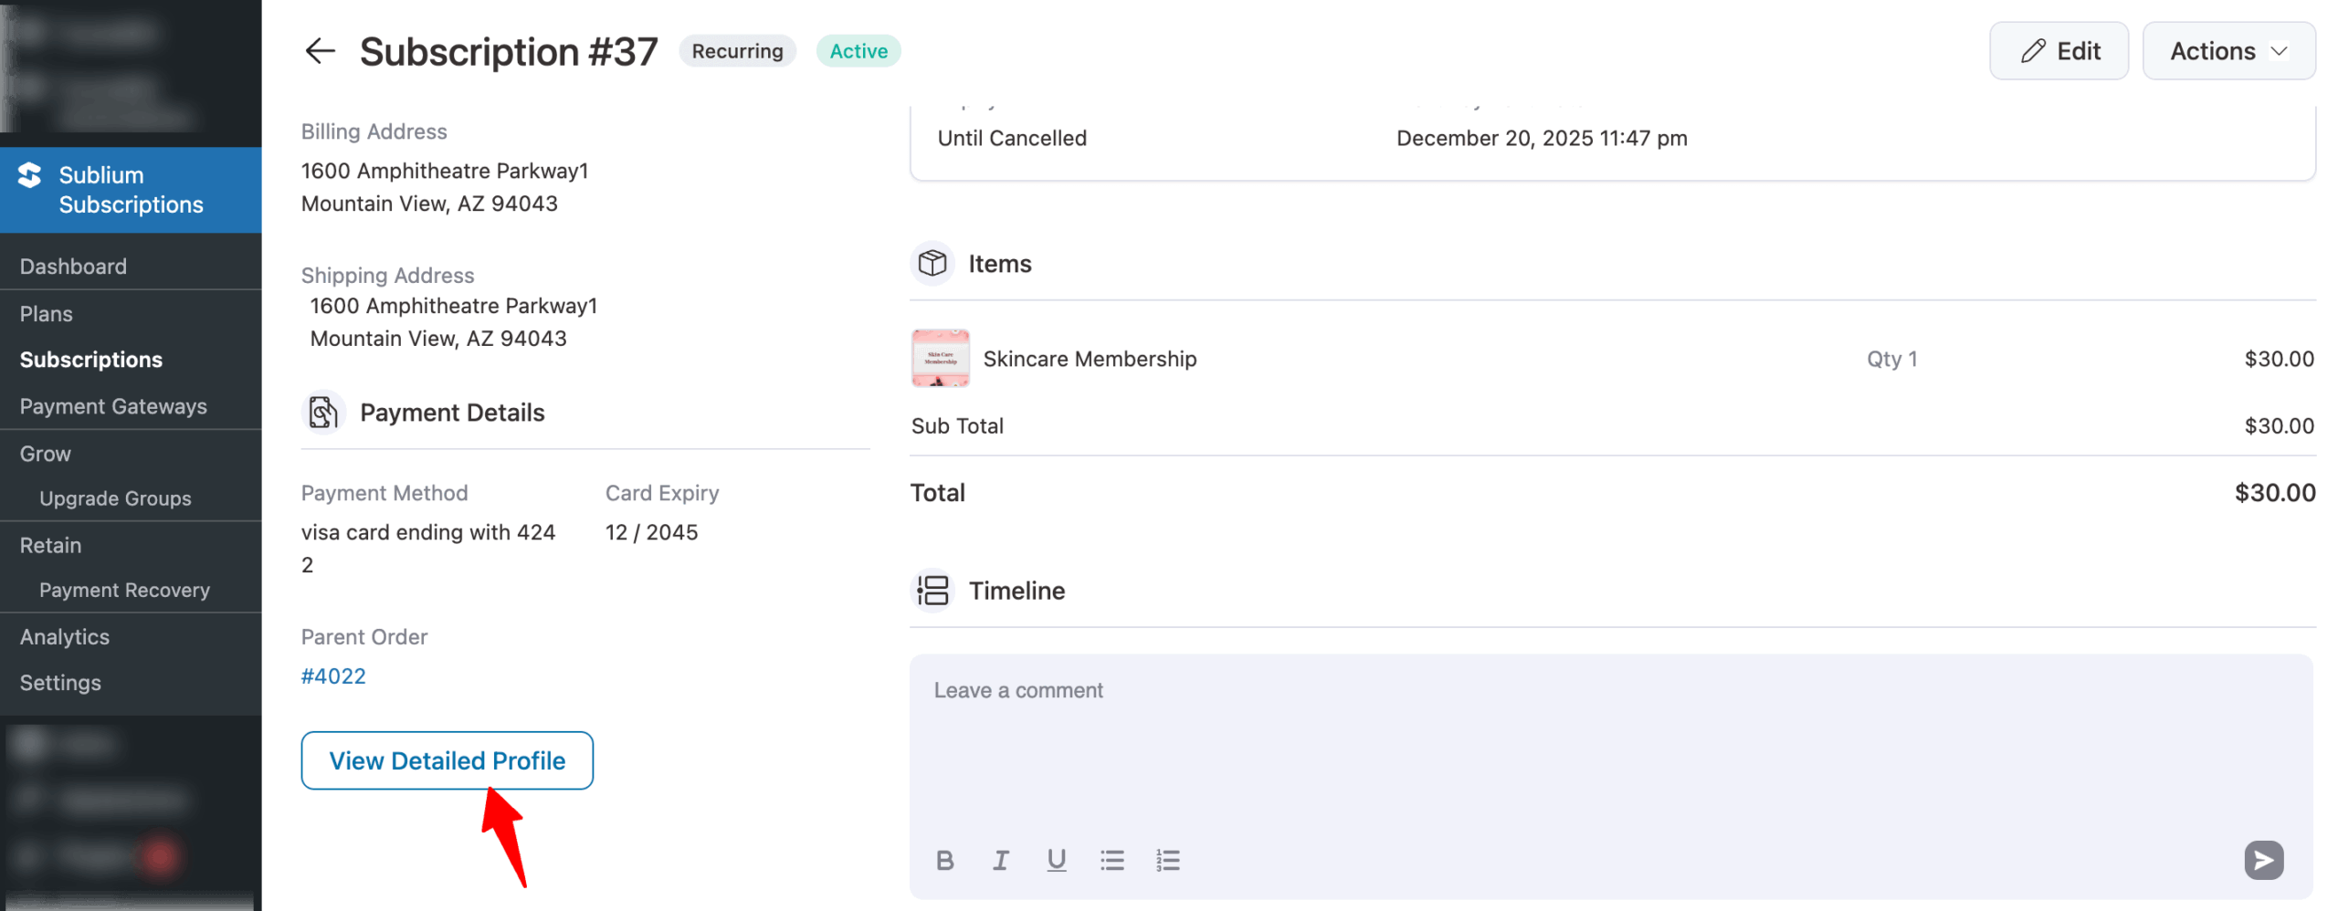Insert a numbered list in comment
2338x911 pixels.
pyautogui.click(x=1167, y=860)
